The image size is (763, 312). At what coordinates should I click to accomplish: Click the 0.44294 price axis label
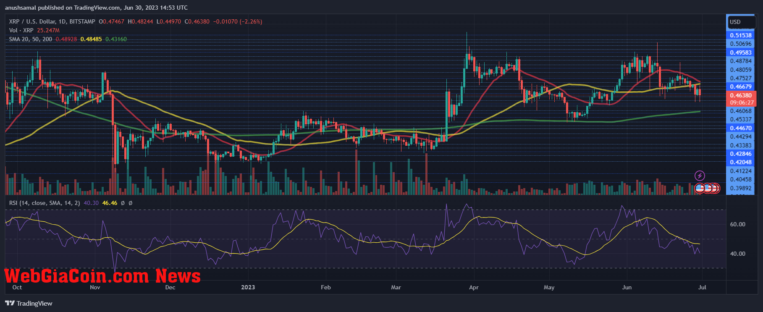tap(741, 136)
